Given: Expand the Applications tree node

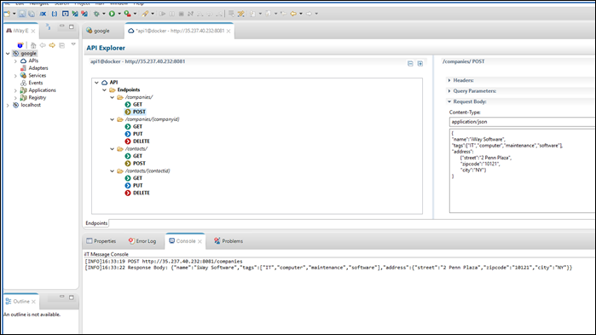Looking at the screenshot, I should 15,90.
